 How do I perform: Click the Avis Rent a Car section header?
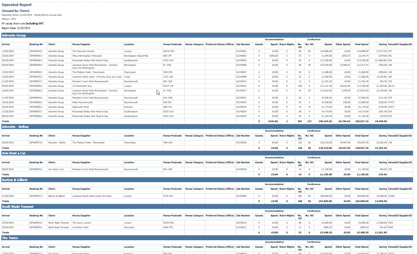(207, 153)
